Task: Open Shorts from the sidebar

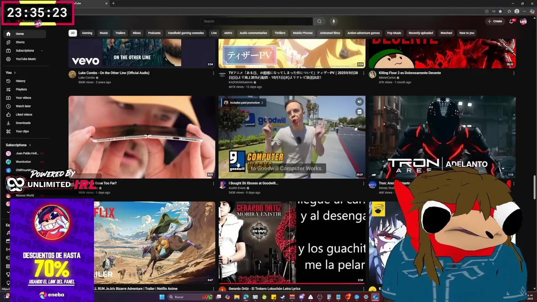Action: point(20,42)
